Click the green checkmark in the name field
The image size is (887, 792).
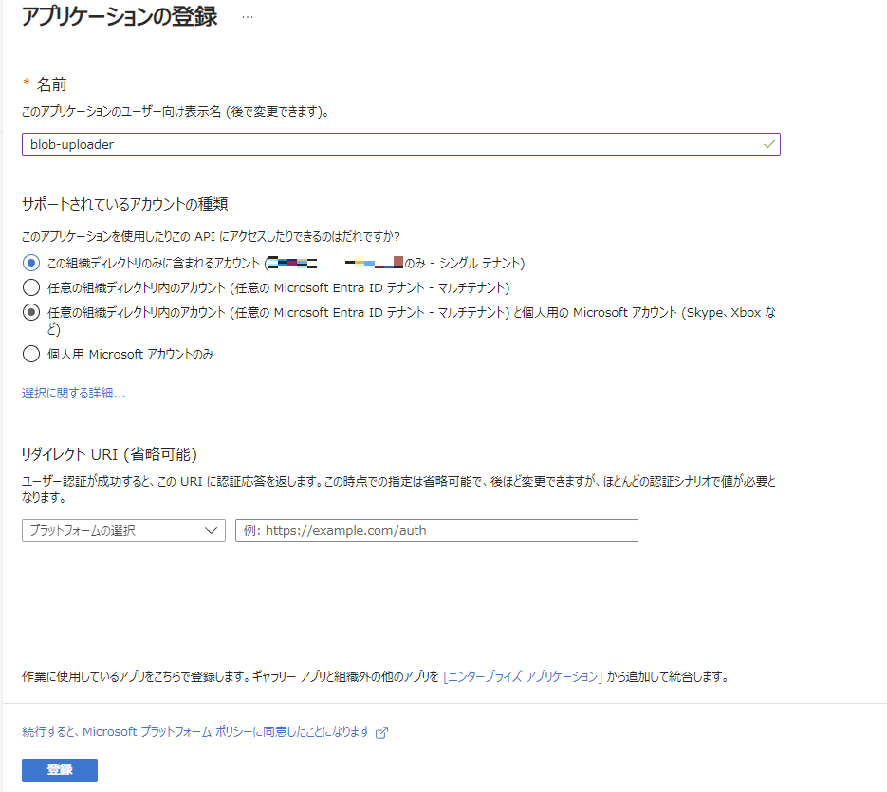pos(768,144)
